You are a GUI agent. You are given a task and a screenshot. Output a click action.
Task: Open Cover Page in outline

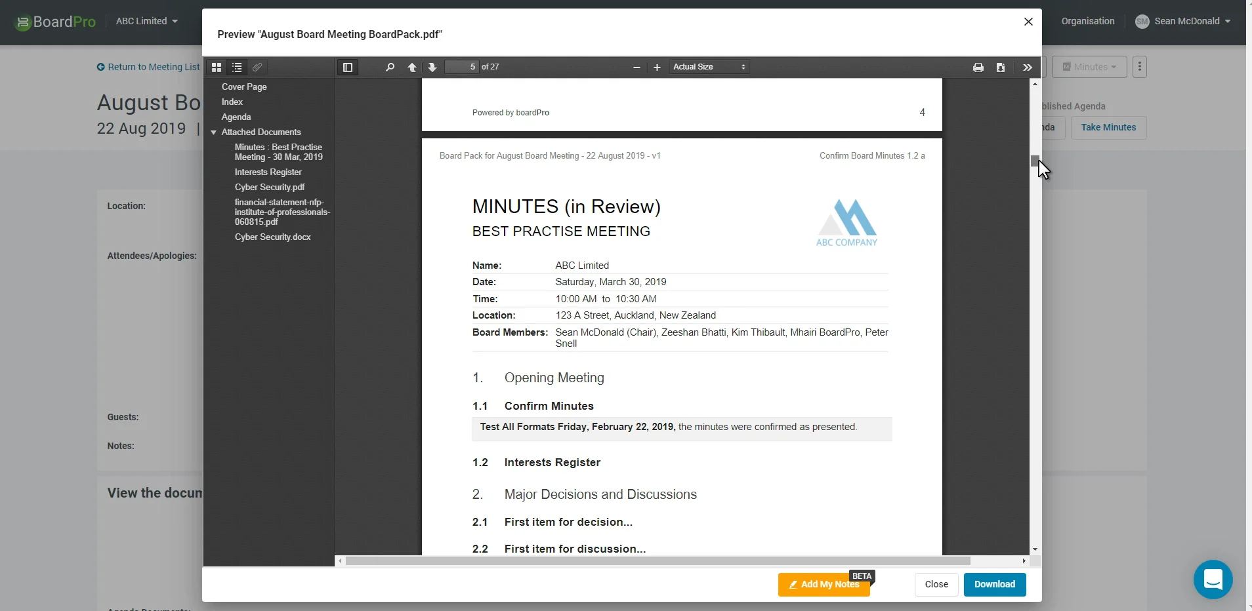pyautogui.click(x=244, y=87)
